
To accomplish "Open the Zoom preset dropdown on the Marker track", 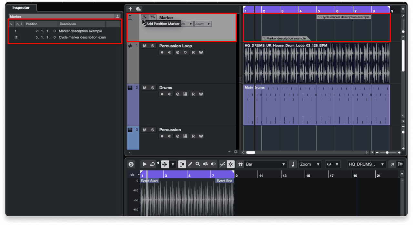I will pos(202,24).
